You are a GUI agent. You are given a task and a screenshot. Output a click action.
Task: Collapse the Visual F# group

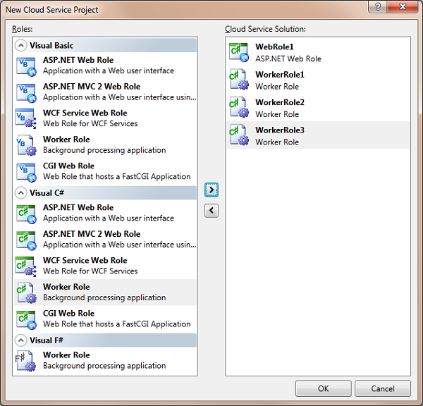[x=21, y=340]
